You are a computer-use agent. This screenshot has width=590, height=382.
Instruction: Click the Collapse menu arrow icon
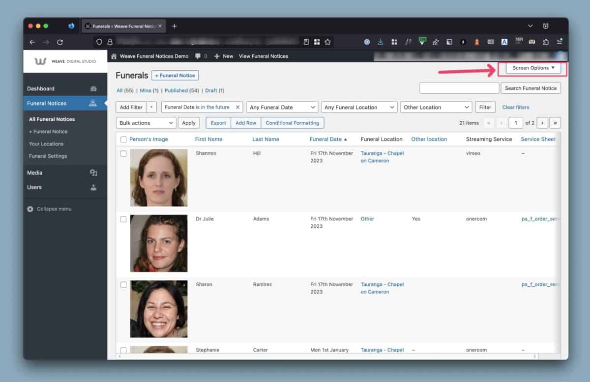[x=30, y=209]
